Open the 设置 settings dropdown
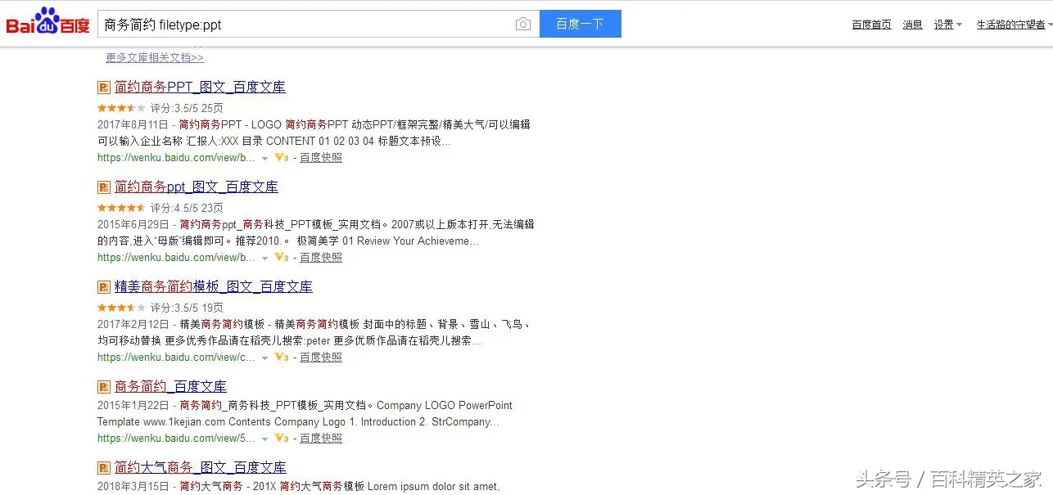This screenshot has height=495, width=1053. point(948,25)
